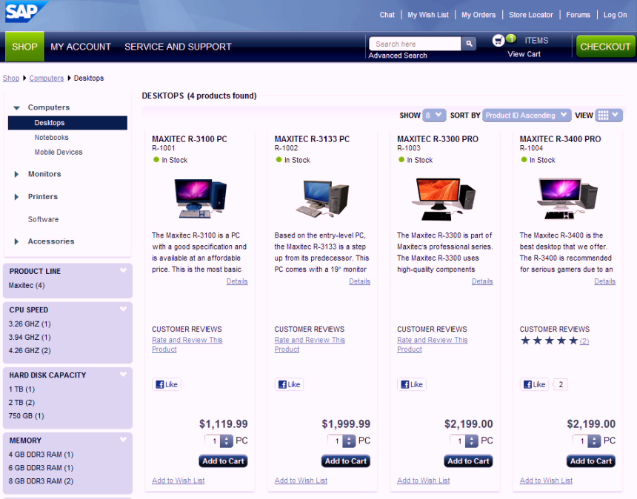The width and height of the screenshot is (637, 499).
Task: Filter by Maxitec product line
Action: 27,286
